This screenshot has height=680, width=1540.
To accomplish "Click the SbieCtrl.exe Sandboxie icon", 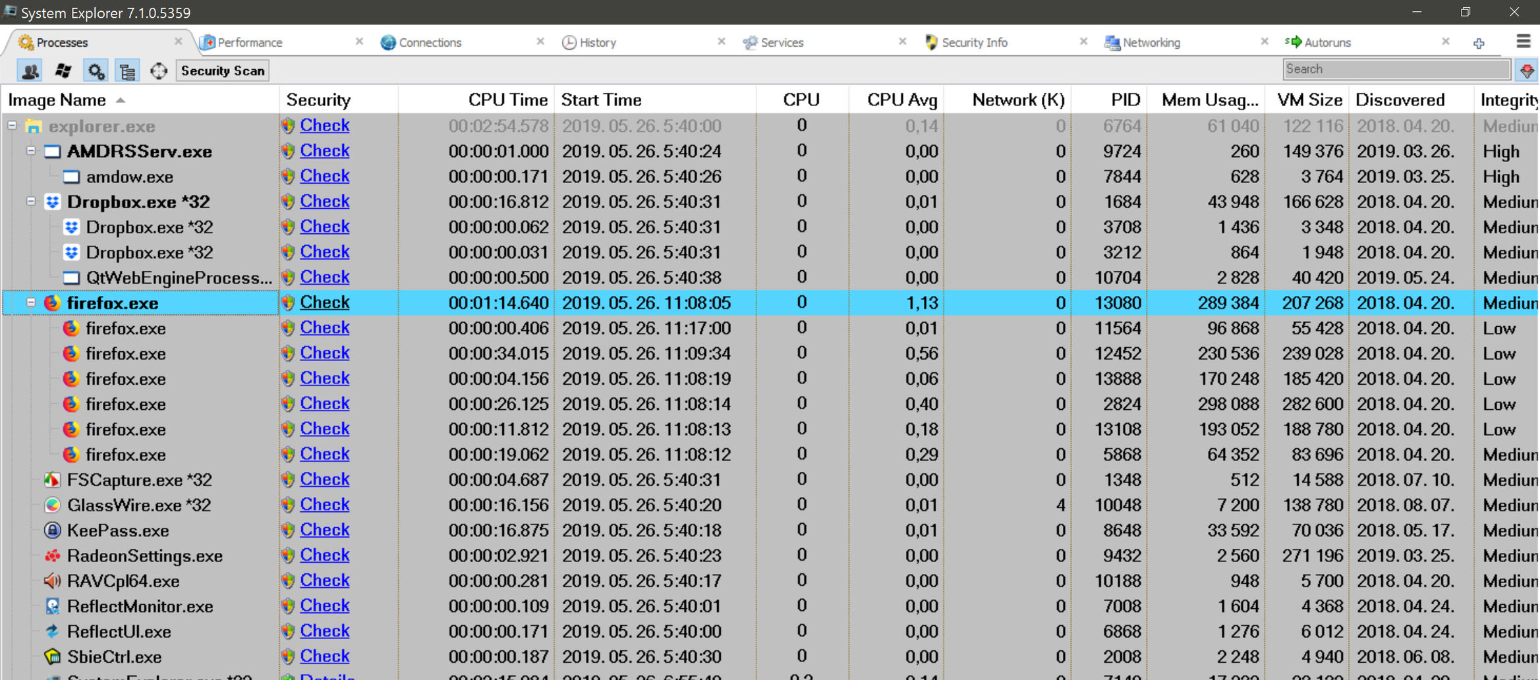I will [52, 657].
